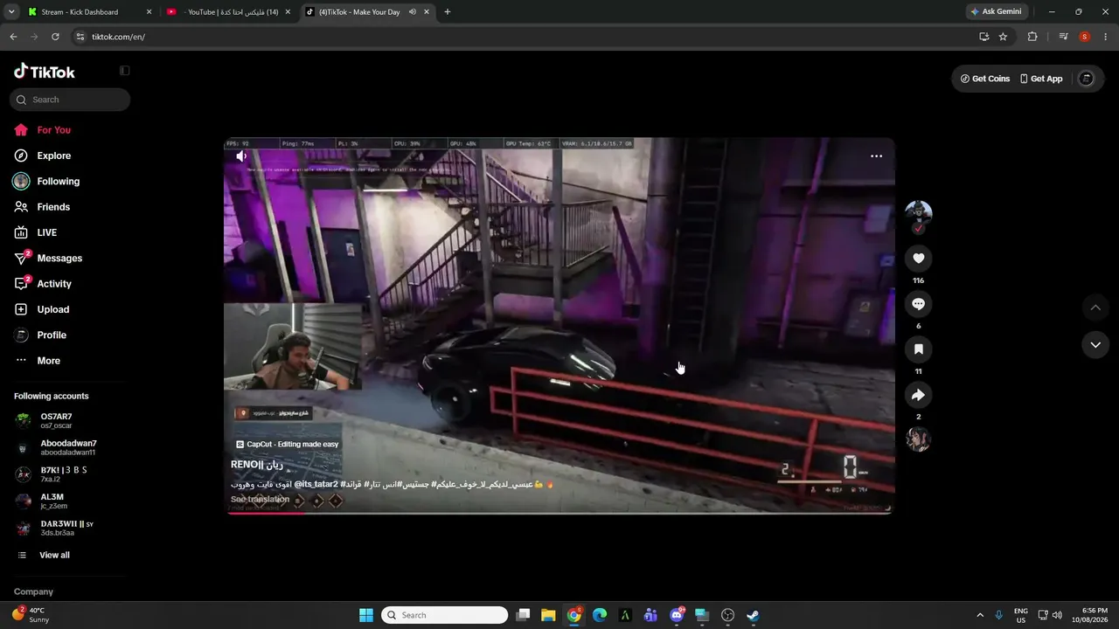Share the video using the arrow icon

[918, 395]
